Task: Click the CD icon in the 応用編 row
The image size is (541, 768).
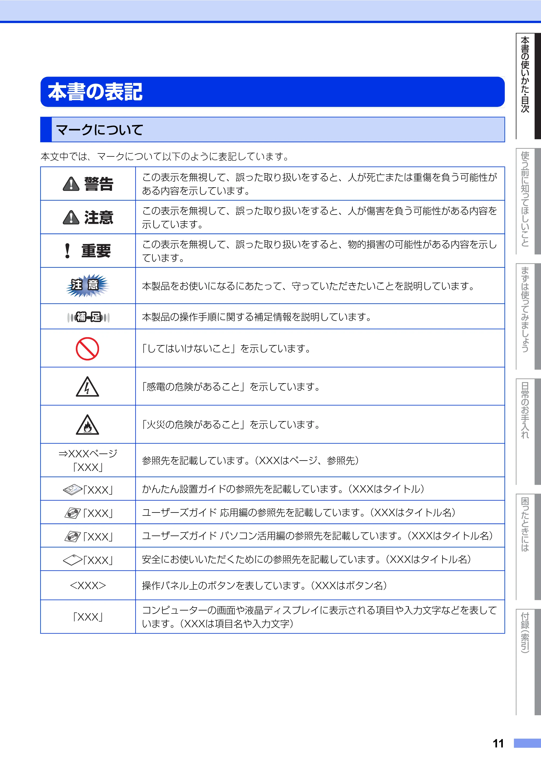Action: pyautogui.click(x=72, y=513)
